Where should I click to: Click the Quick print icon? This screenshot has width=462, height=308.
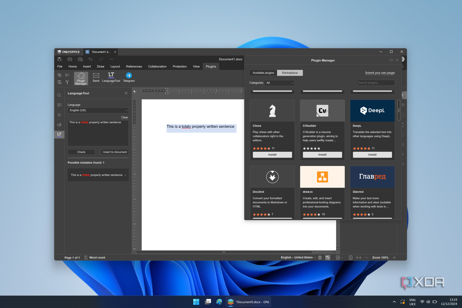coord(80,59)
